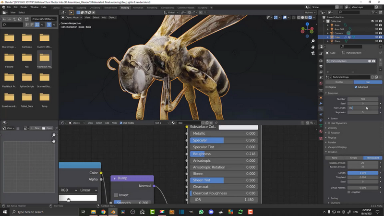
Task: Switch file browser to thumbnail display
Action: pos(37,24)
